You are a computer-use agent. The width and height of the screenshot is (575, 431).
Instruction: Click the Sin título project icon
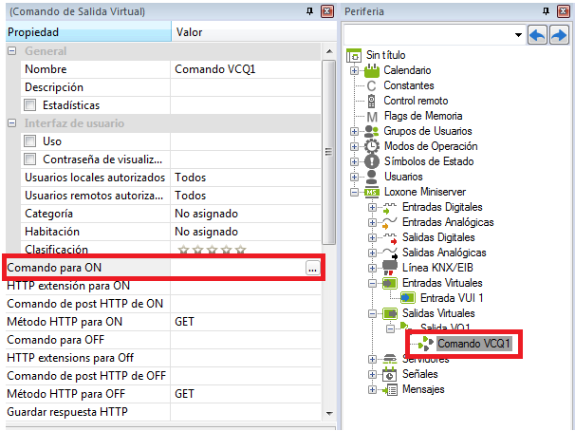point(354,56)
